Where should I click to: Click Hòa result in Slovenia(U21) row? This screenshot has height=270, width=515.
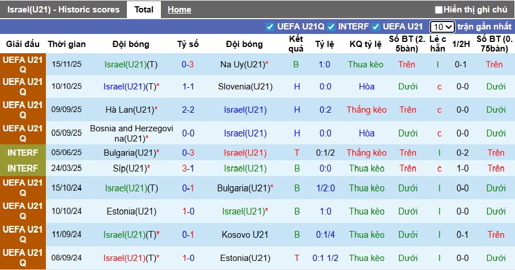click(x=367, y=87)
